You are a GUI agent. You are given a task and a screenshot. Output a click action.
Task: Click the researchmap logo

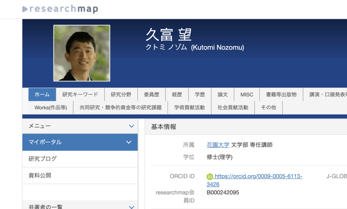[x=60, y=9]
